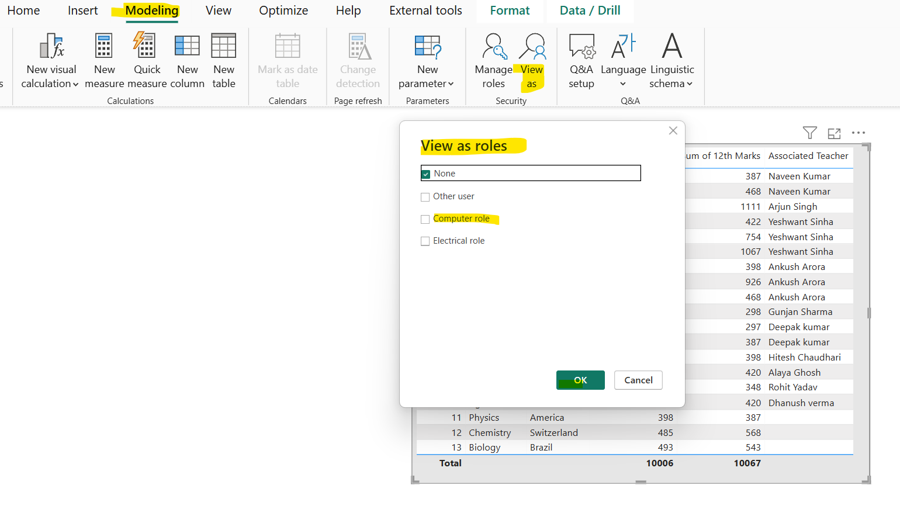The width and height of the screenshot is (900, 530).
Task: Uncheck the None role checkbox
Action: click(425, 173)
